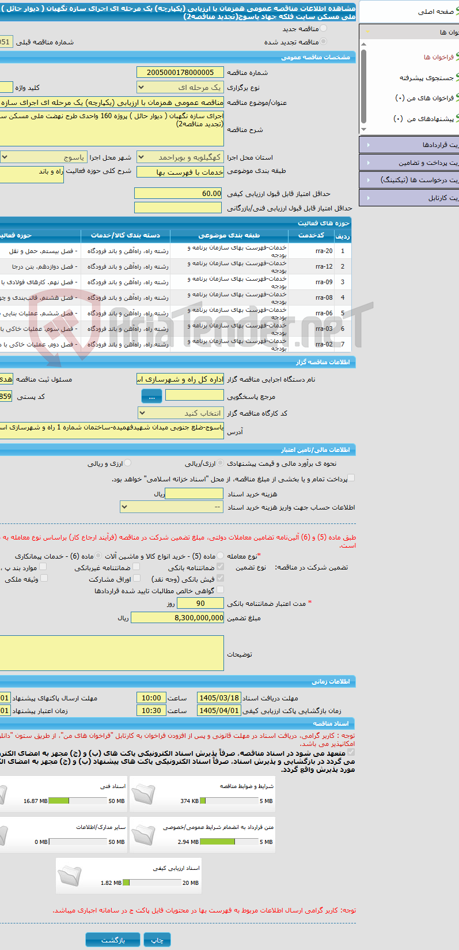459x950 pixels.
Task: Select ارزی و ریالی radio option
Action: [x=128, y=463]
